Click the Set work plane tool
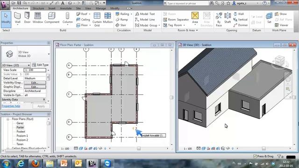Screen dimensions: 299x168 pyautogui.click(x=269, y=18)
